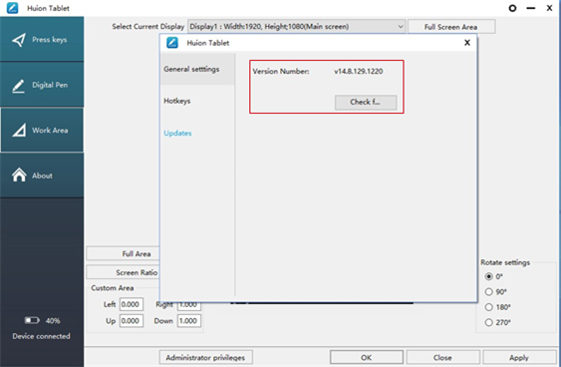Select Hotkeys in the dialog sidebar

177,101
